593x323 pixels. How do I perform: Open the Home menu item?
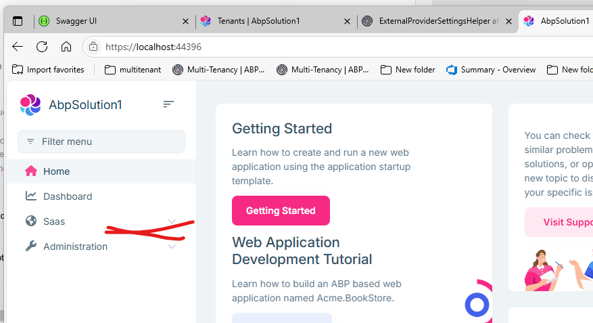[101, 171]
